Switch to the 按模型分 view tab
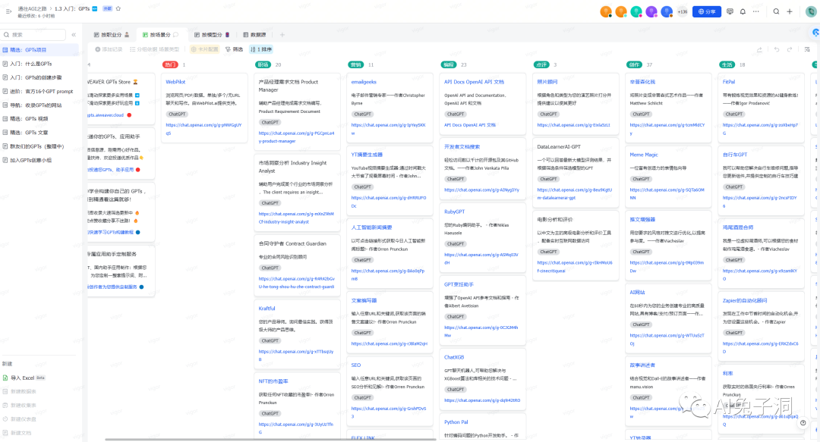The width and height of the screenshot is (820, 442). [x=212, y=34]
